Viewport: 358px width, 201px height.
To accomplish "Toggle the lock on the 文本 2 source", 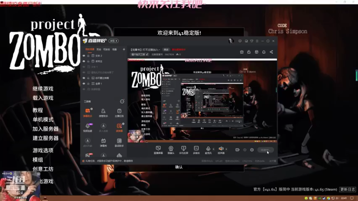I will 88,55.
